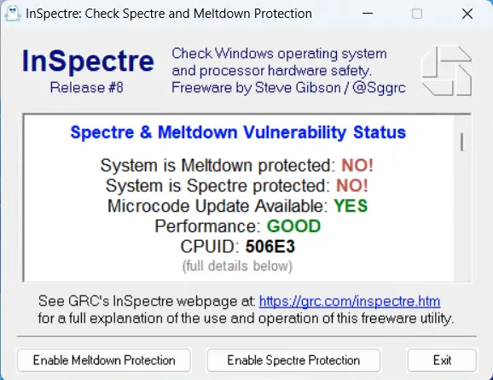Click the Performance GOOD value
This screenshot has width=493, height=380.
293,226
